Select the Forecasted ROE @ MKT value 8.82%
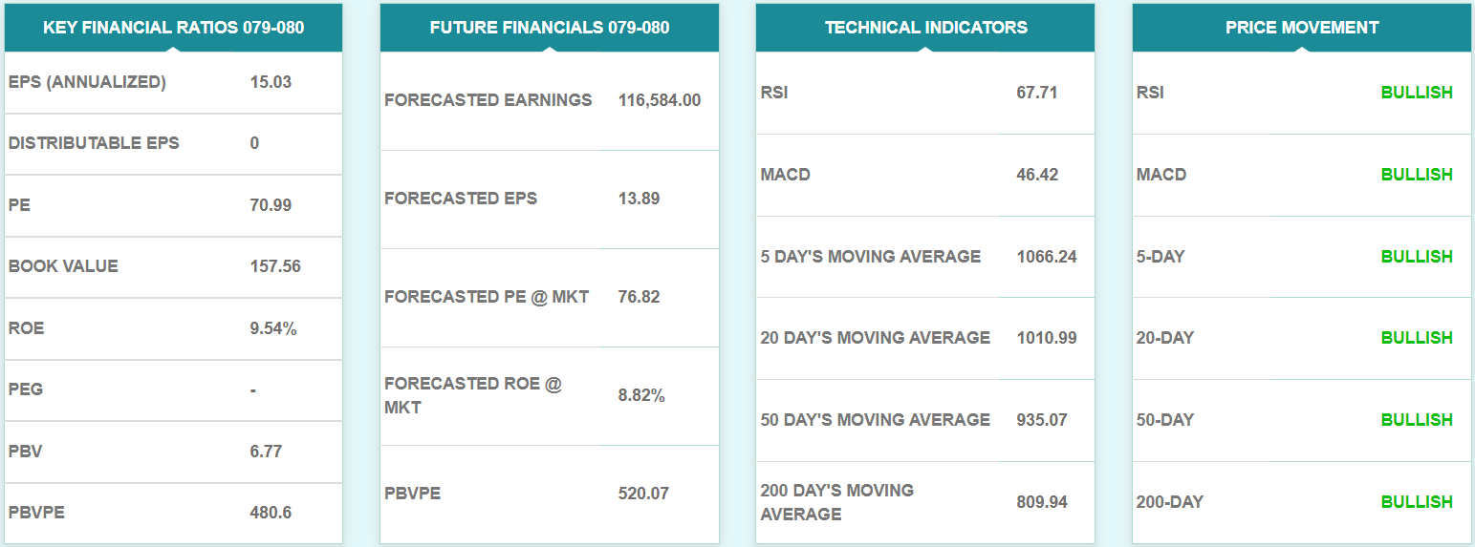Image resolution: width=1475 pixels, height=547 pixels. tap(641, 395)
